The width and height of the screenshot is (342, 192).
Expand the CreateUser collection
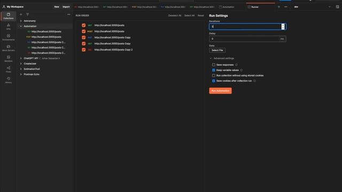pos(21,63)
